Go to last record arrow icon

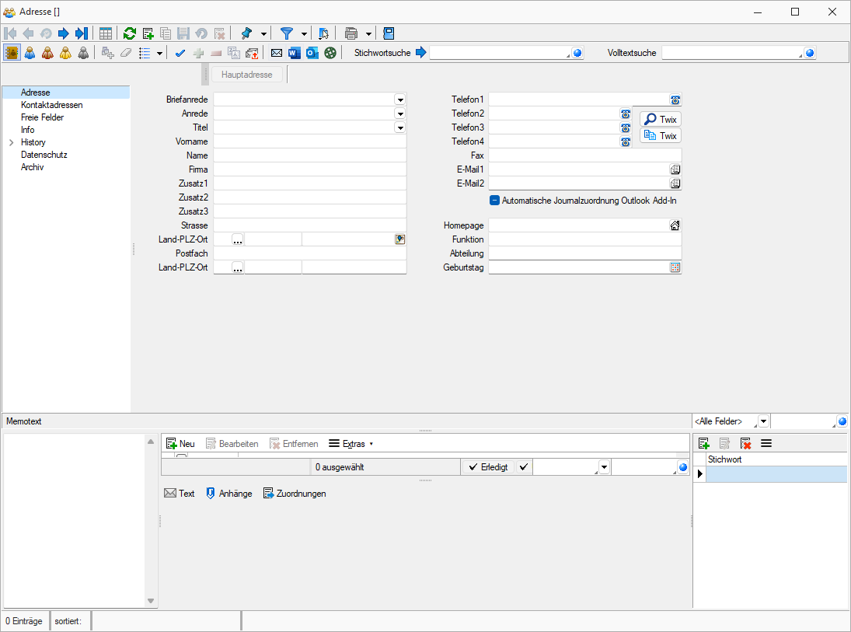(x=81, y=33)
